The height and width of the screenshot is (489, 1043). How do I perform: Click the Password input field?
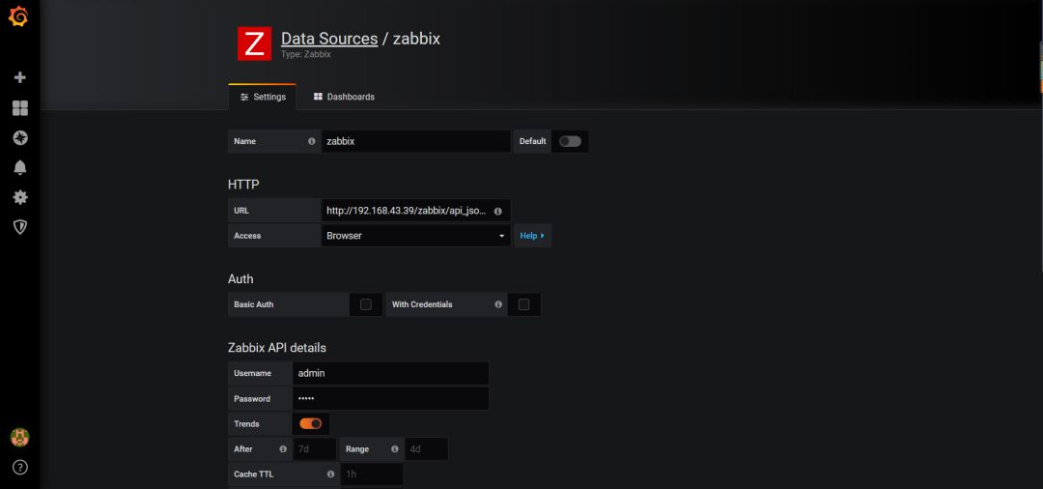[390, 398]
